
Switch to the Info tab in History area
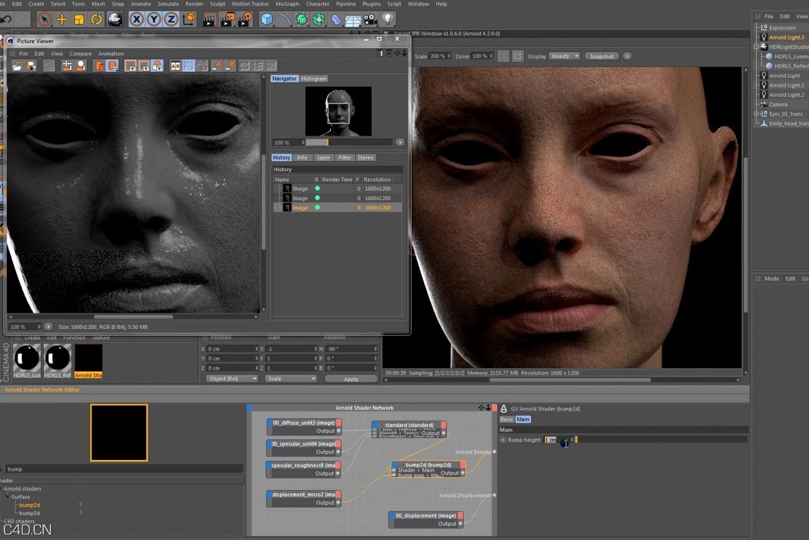pos(303,157)
